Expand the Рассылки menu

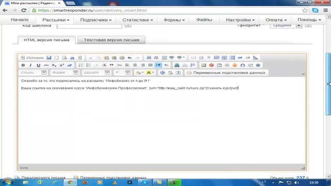click(x=56, y=20)
